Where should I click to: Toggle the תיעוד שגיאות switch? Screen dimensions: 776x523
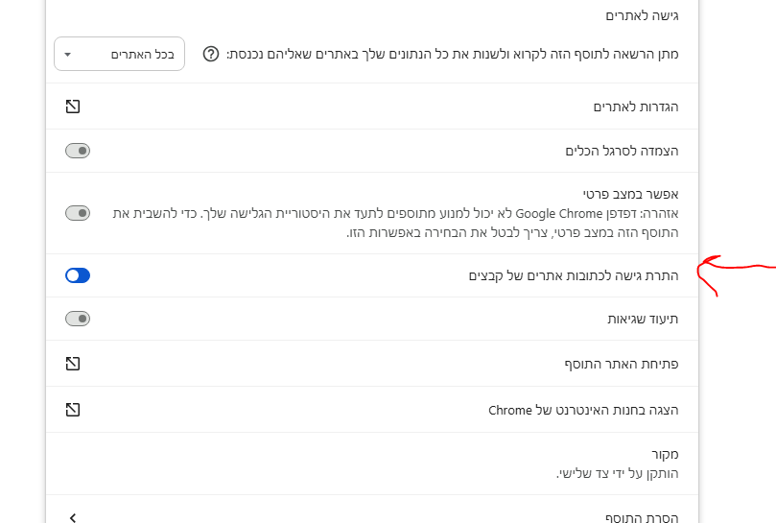pos(78,319)
